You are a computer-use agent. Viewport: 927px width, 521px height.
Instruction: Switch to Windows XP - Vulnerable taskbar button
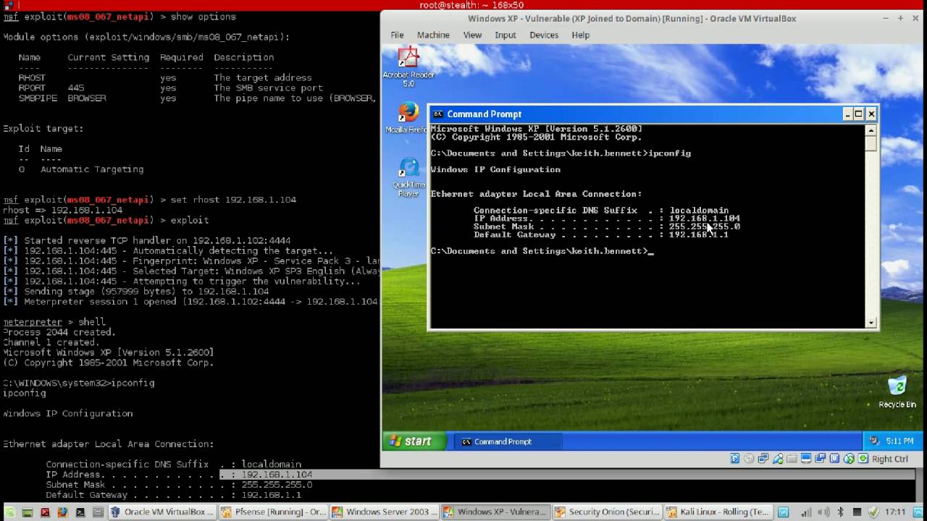[495, 512]
